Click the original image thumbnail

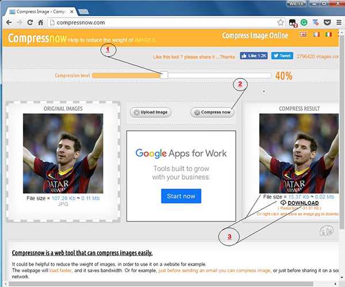[x=63, y=153]
